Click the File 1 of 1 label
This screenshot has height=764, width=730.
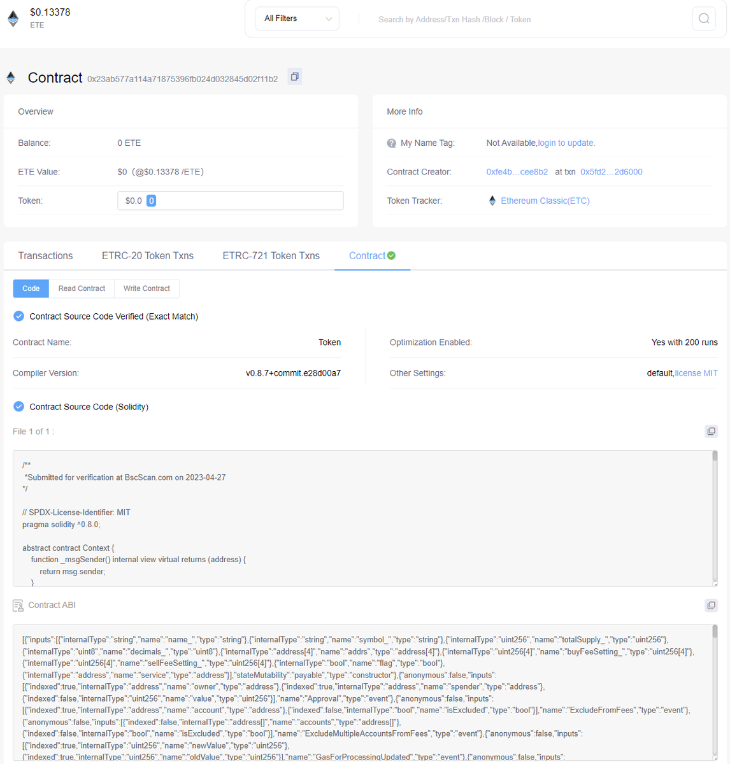point(33,432)
